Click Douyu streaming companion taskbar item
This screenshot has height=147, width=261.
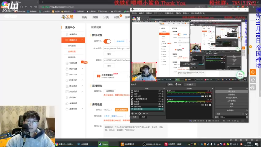pyautogui.click(x=128, y=144)
